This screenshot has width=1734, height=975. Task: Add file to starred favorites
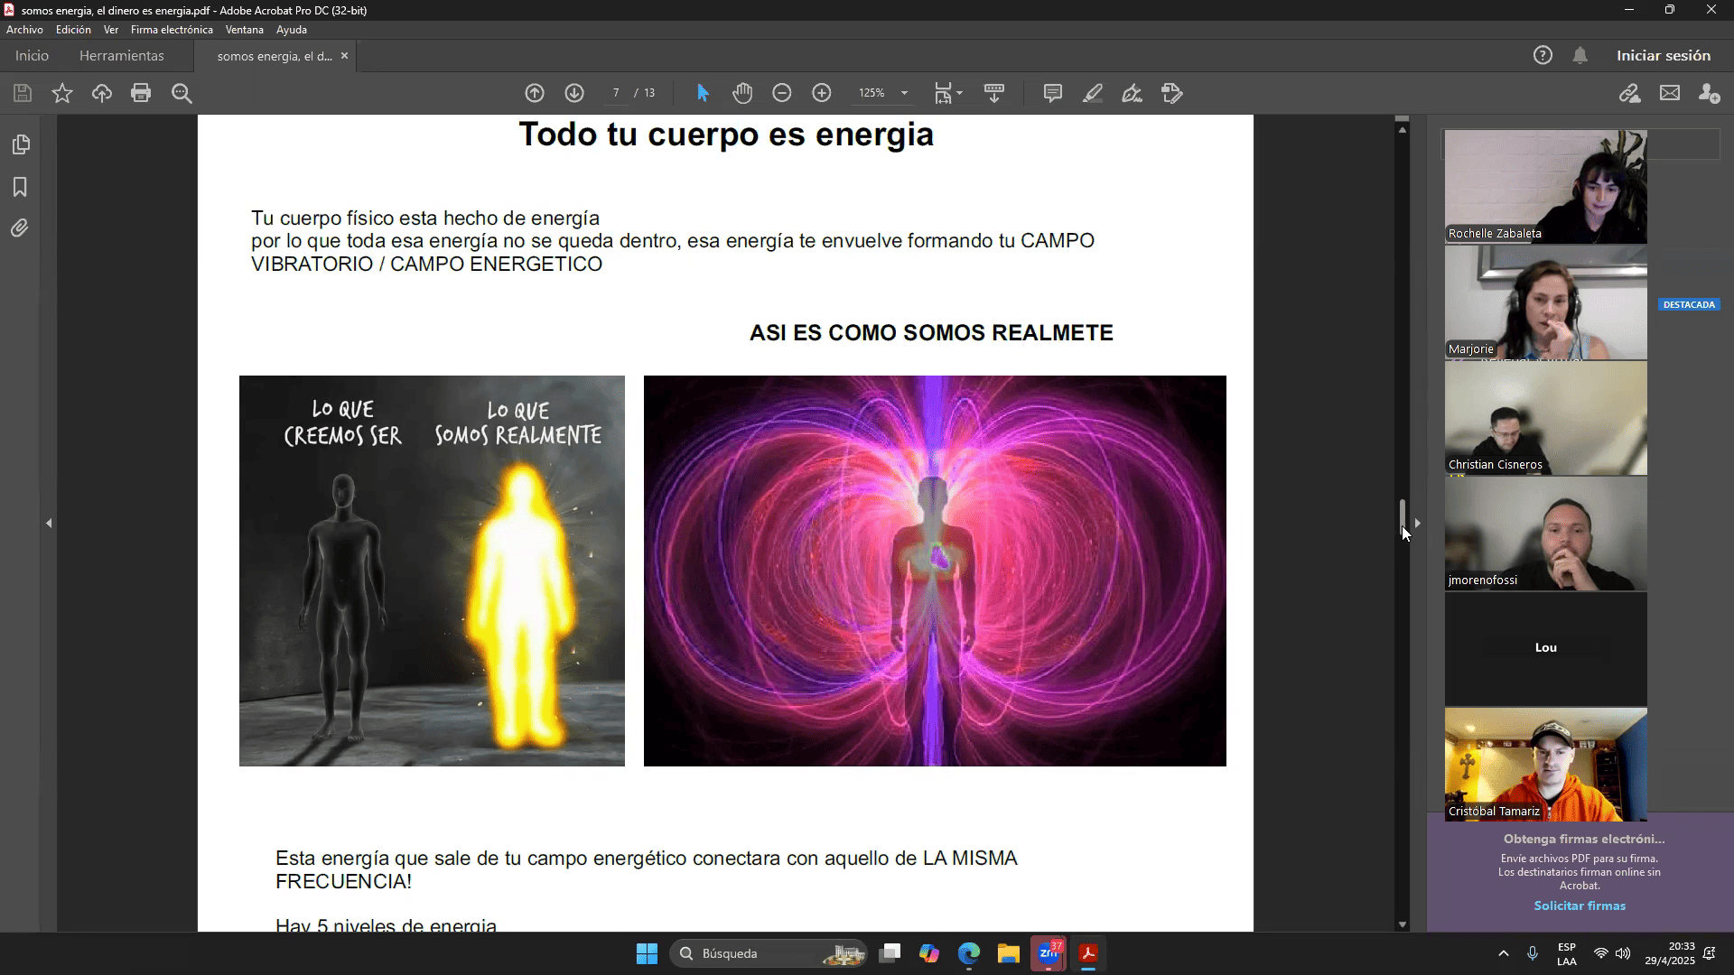(62, 93)
